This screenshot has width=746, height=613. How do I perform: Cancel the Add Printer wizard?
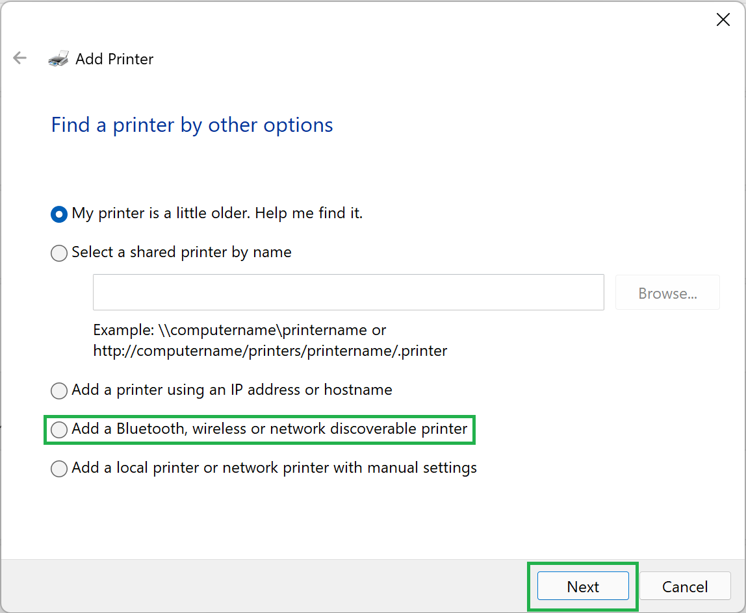point(685,586)
